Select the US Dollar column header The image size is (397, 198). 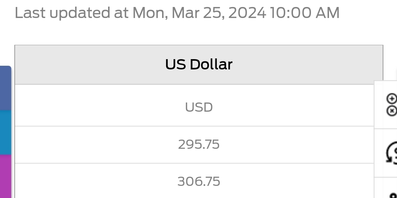pos(199,65)
